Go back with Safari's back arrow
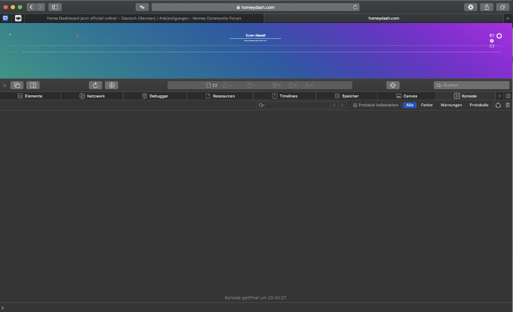The height and width of the screenshot is (312, 513). (31, 7)
